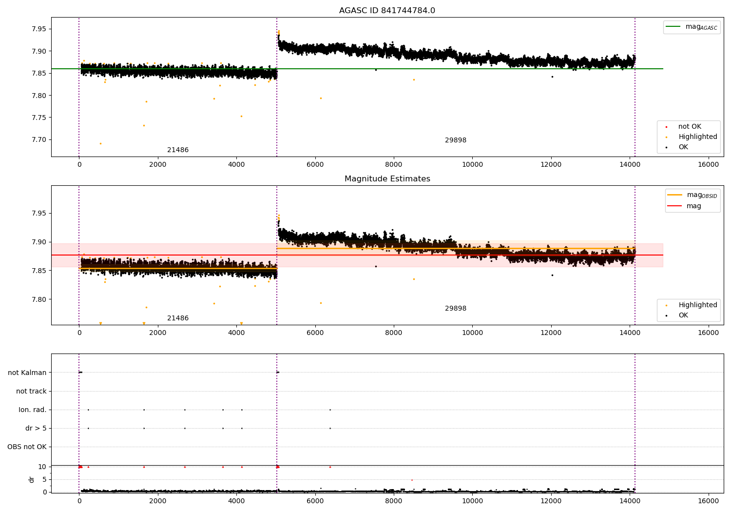Click the 16000 x-tick on the bottom plot
Screen dimensions: 731x512
708,501
